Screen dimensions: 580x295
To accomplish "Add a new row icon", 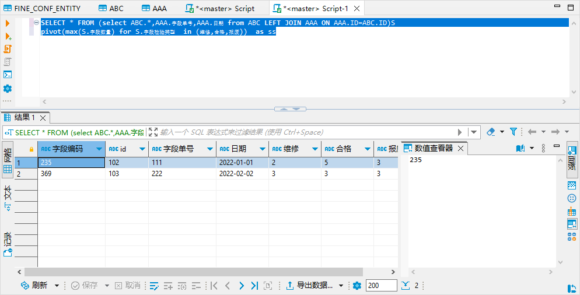I will 168,286.
